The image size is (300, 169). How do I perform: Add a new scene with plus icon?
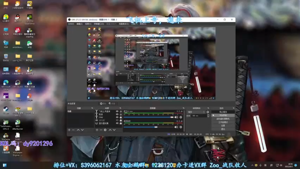(69, 130)
